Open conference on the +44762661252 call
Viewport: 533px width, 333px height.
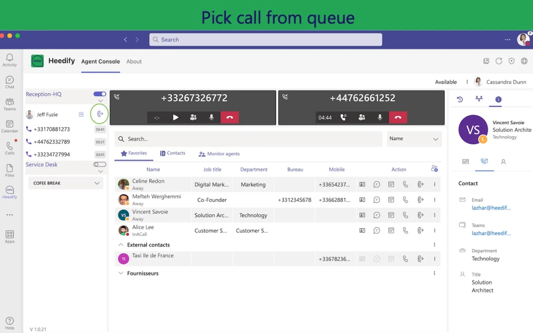click(x=362, y=117)
